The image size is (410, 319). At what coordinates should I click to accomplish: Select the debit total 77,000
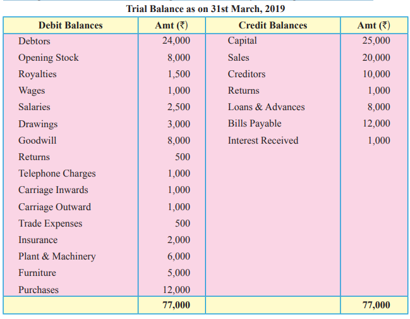[x=176, y=305]
